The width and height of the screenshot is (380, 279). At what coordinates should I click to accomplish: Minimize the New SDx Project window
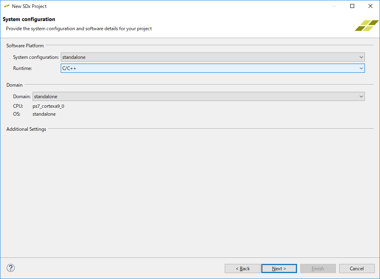tap(334, 6)
